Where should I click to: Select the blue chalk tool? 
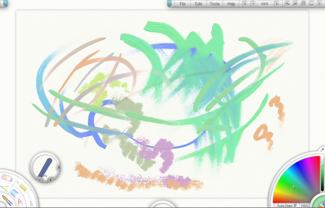coord(15,193)
